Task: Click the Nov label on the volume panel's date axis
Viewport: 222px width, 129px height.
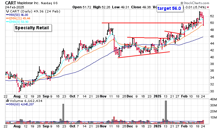Action: coord(103,126)
